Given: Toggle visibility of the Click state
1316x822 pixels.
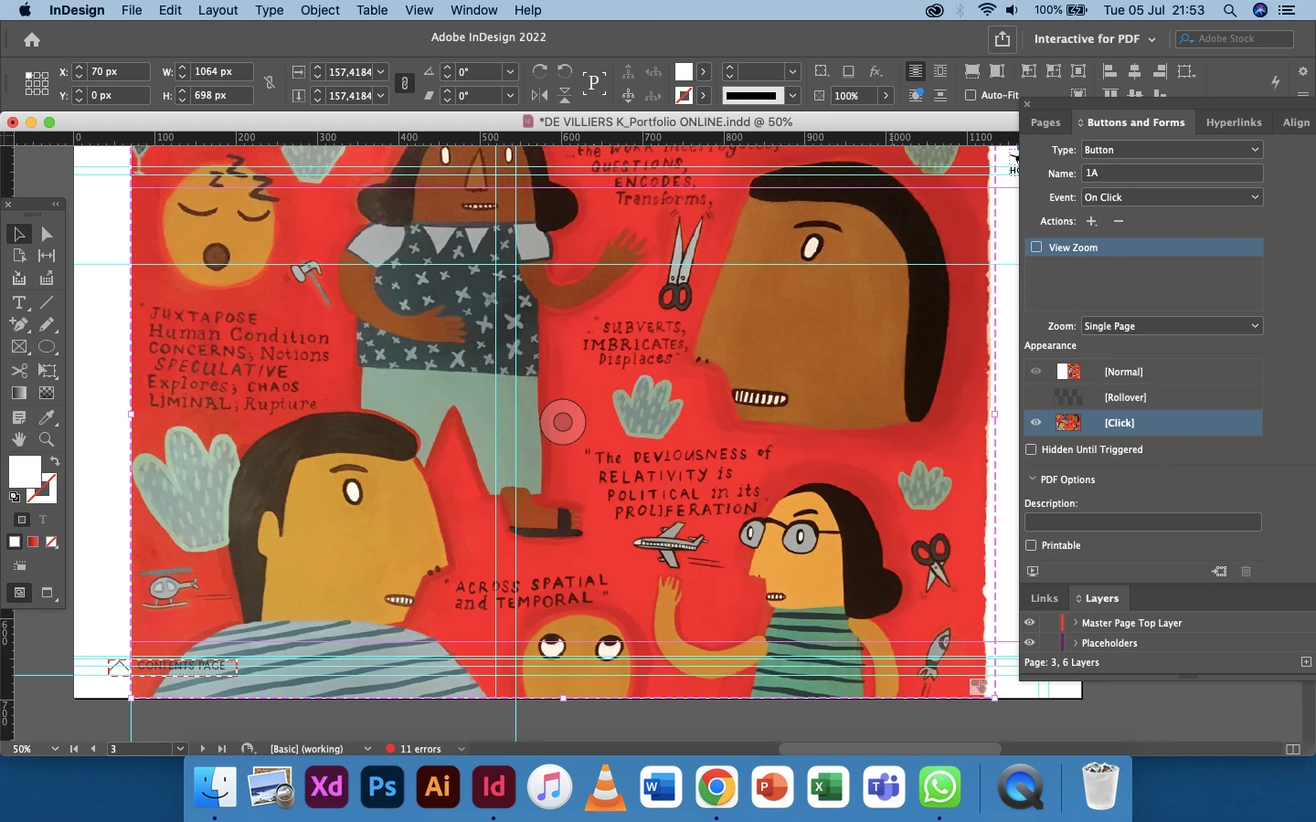Looking at the screenshot, I should pos(1035,423).
